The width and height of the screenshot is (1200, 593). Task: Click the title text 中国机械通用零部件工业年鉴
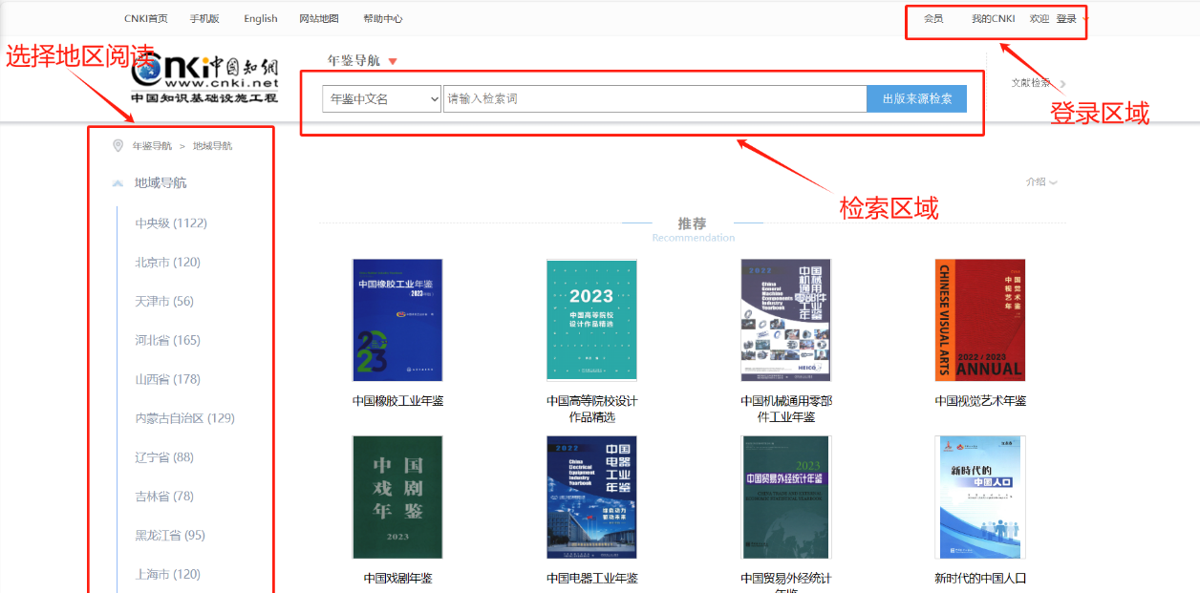point(786,409)
